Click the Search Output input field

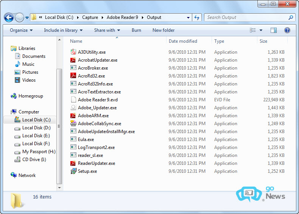(x=250, y=17)
